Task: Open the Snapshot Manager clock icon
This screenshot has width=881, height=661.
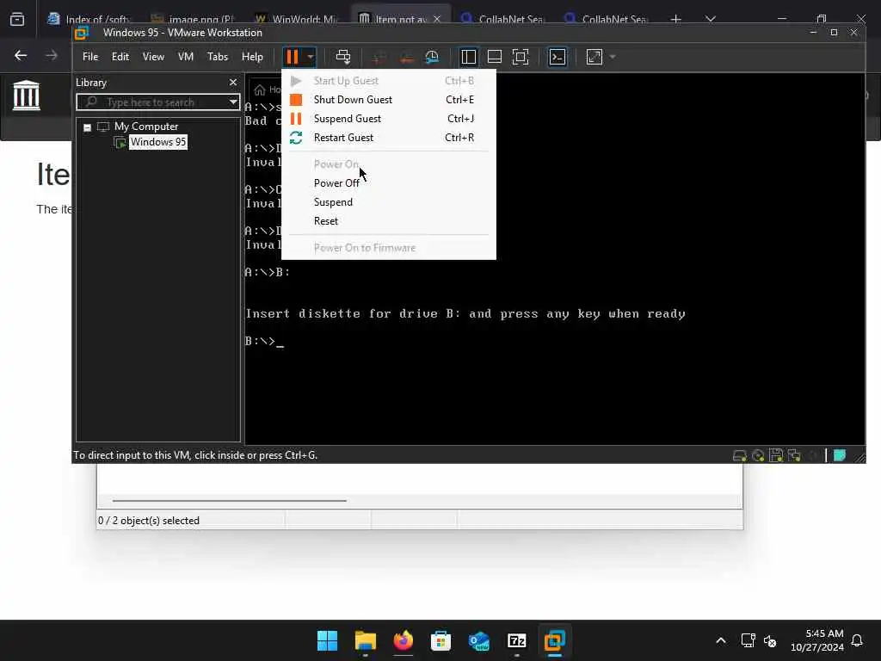Action: [x=432, y=57]
